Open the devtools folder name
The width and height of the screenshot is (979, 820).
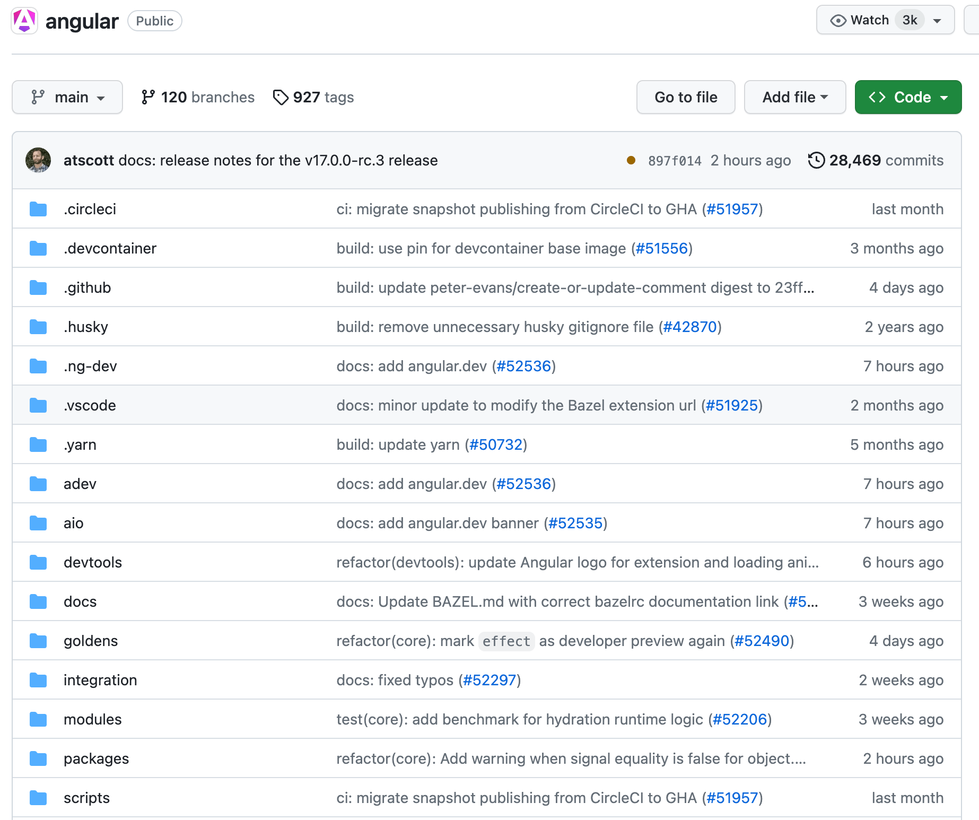(93, 562)
